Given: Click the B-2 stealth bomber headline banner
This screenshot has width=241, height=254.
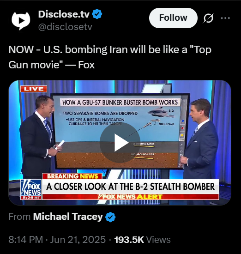Looking at the screenshot, I should [130, 187].
